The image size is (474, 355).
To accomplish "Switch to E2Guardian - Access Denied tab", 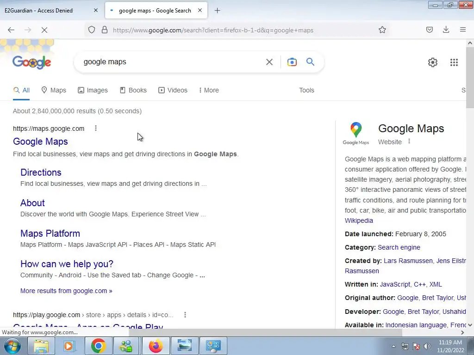I will pos(39,11).
